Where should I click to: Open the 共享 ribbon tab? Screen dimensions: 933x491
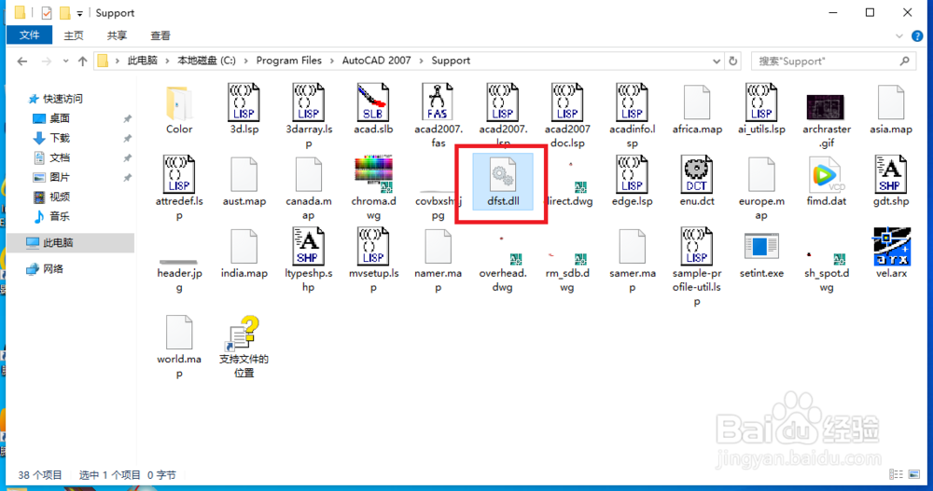[x=117, y=35]
